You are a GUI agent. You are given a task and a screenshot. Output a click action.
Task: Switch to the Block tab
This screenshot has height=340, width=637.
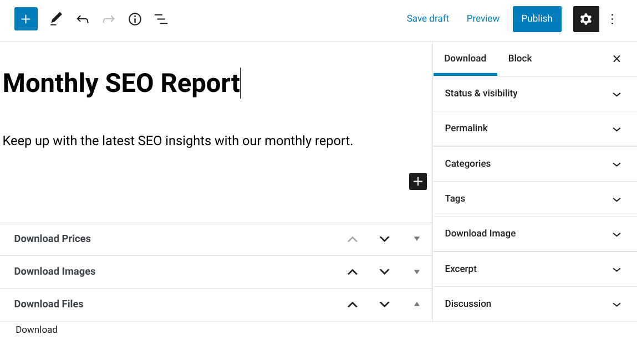[x=519, y=59]
